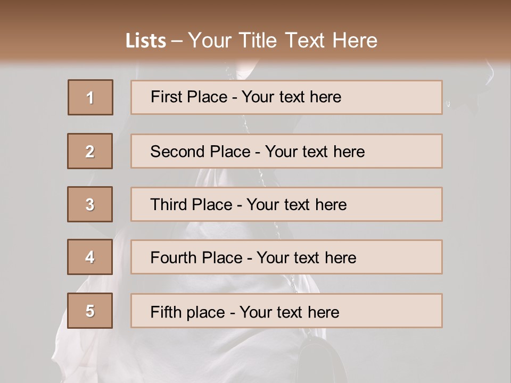The image size is (511, 383).
Task: Click the dash in the slide title
Action: tap(177, 41)
